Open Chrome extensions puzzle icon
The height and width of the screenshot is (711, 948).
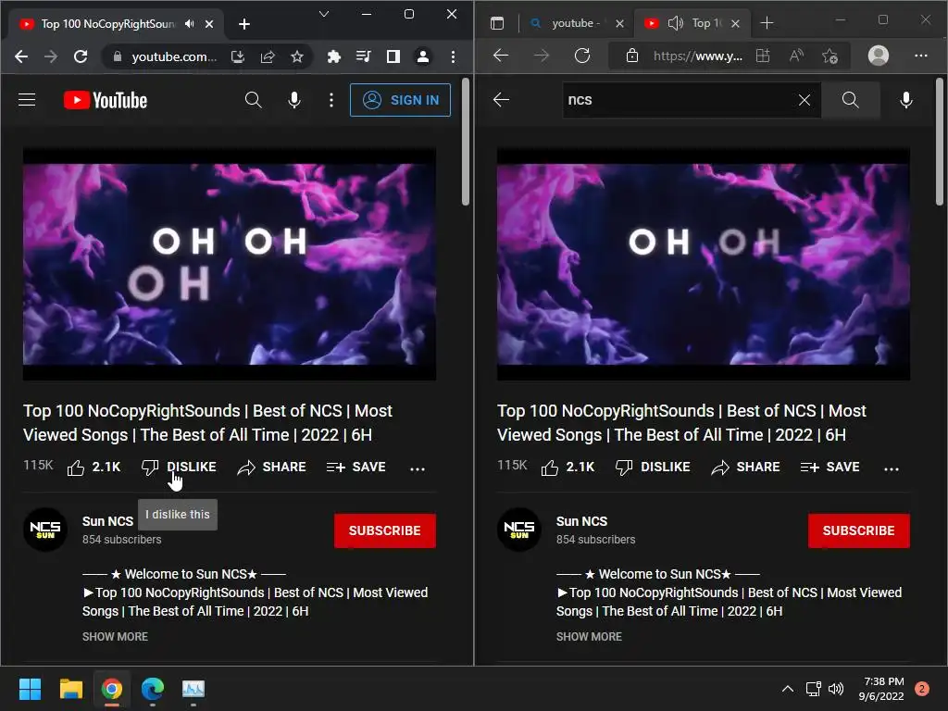[333, 56]
